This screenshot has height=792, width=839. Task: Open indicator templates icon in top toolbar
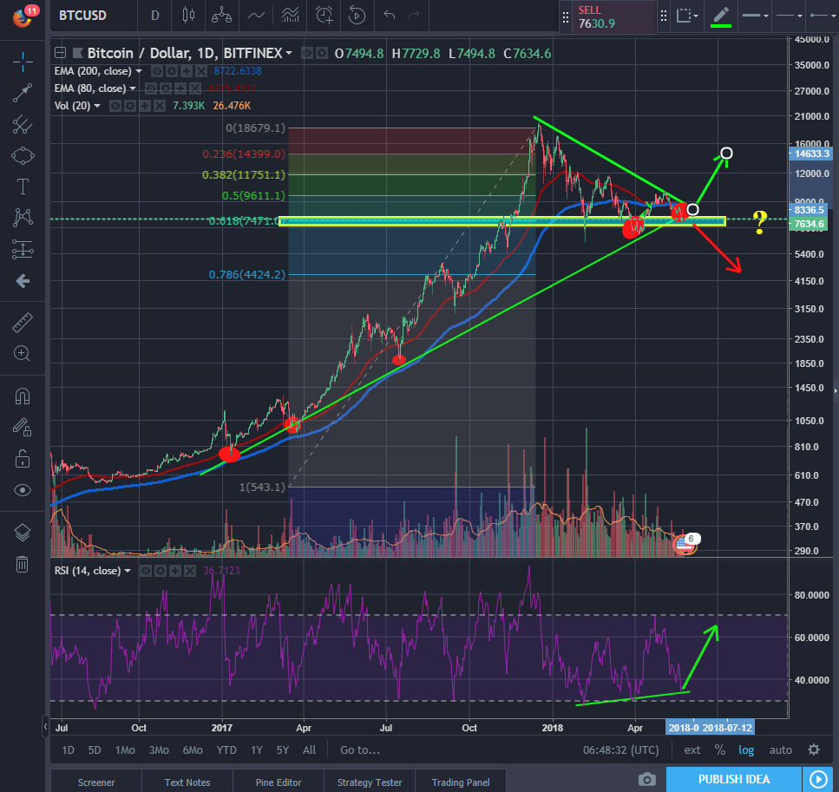(x=290, y=16)
